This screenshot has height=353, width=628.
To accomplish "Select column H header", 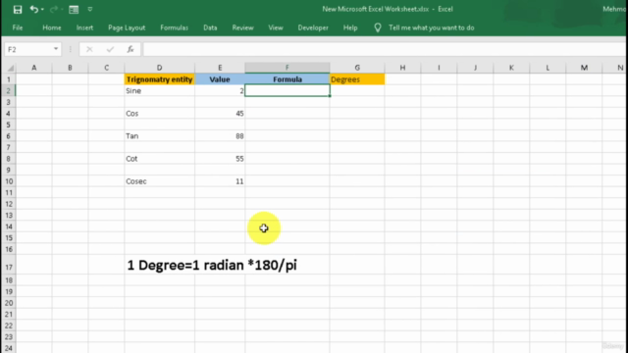I will [402, 68].
